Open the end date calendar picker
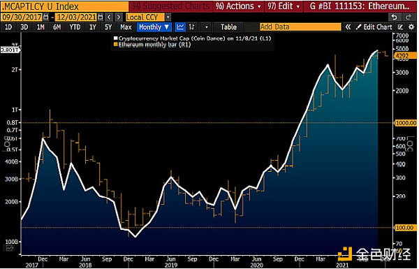This screenshot has height=269, width=419. click(101, 17)
